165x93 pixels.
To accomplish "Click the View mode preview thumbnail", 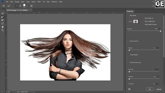I will click(136, 21).
